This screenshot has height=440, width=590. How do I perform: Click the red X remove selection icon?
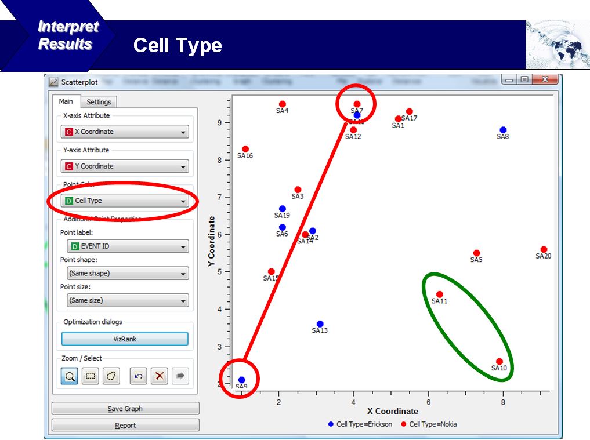point(159,376)
